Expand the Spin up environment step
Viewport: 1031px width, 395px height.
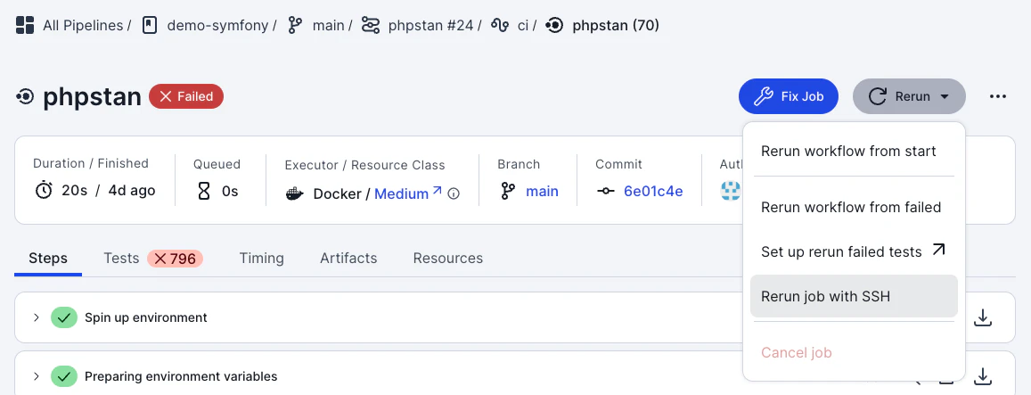pyautogui.click(x=37, y=317)
